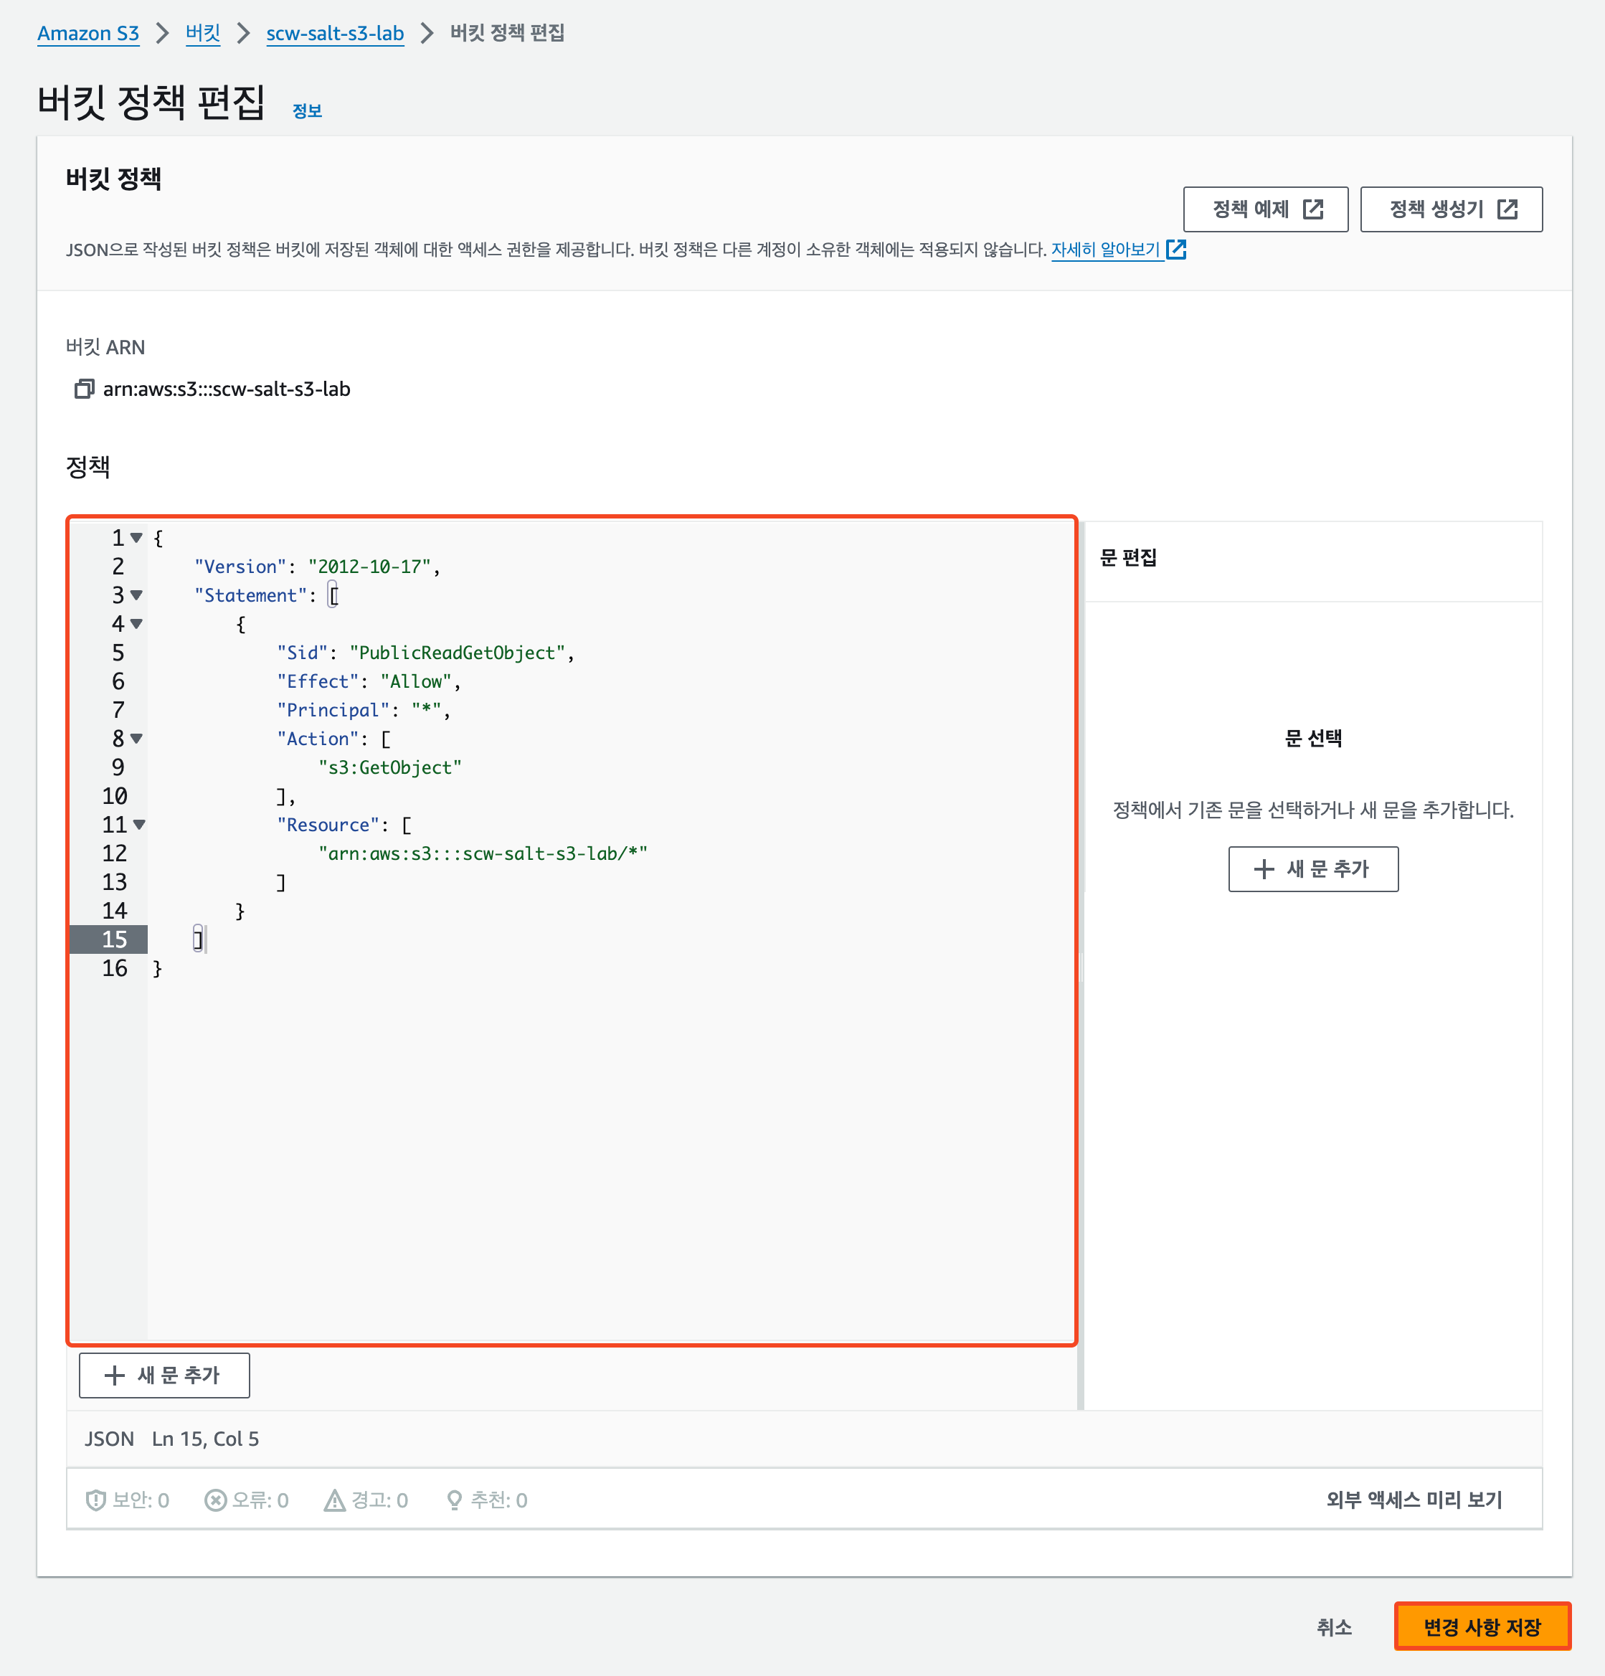This screenshot has height=1676, width=1605.
Task: Click the copy bucket ARN icon
Action: point(83,389)
